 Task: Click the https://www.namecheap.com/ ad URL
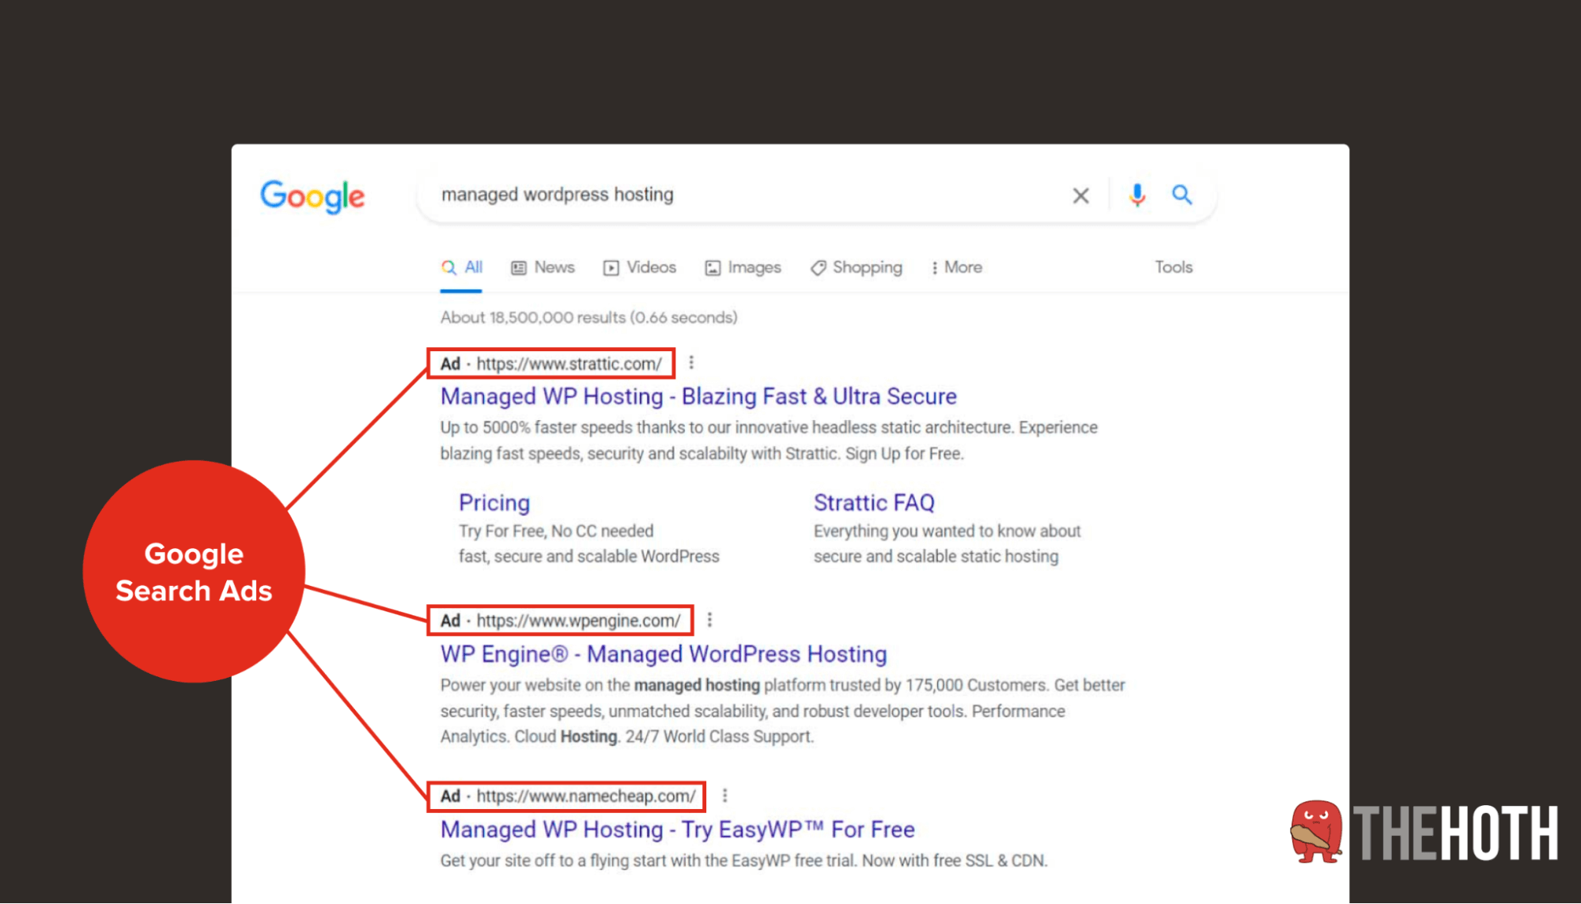586,796
